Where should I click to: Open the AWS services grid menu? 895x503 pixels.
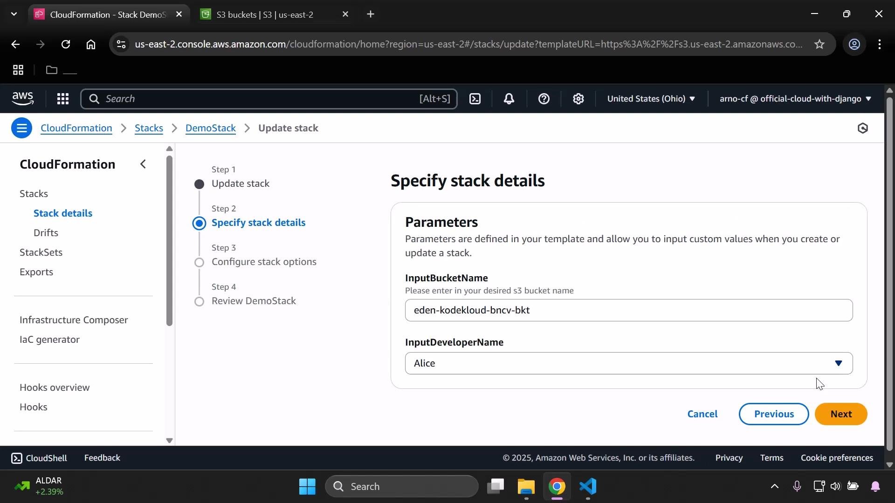click(x=63, y=99)
